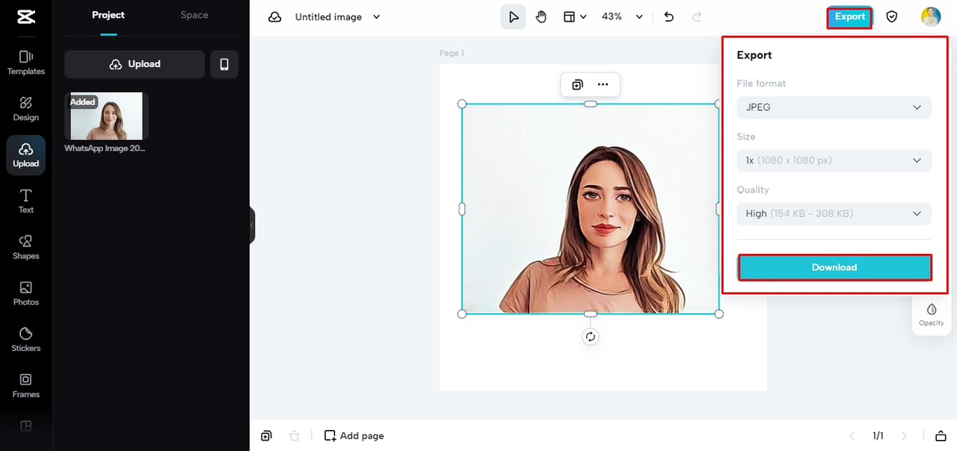Click the WhatsApp Image file name
The width and height of the screenshot is (957, 451).
tap(105, 149)
